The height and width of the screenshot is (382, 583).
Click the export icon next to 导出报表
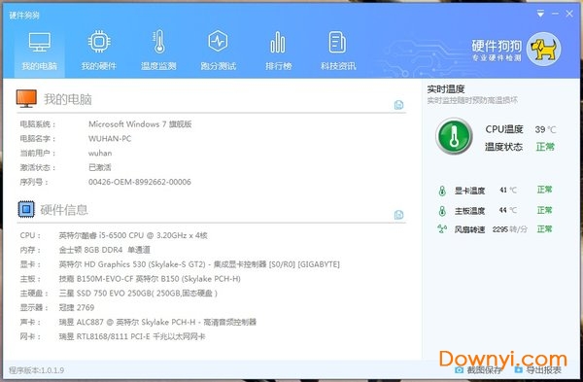pyautogui.click(x=518, y=369)
